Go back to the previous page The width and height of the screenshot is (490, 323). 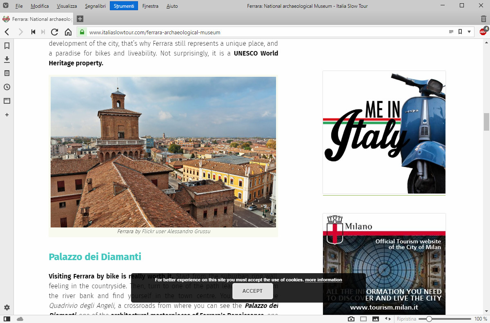tap(7, 32)
